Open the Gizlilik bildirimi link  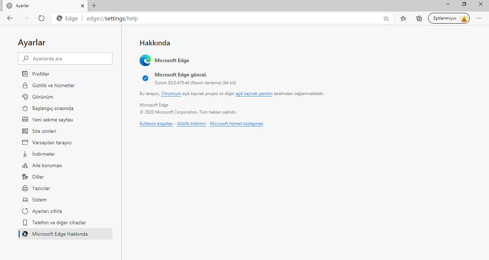point(192,124)
